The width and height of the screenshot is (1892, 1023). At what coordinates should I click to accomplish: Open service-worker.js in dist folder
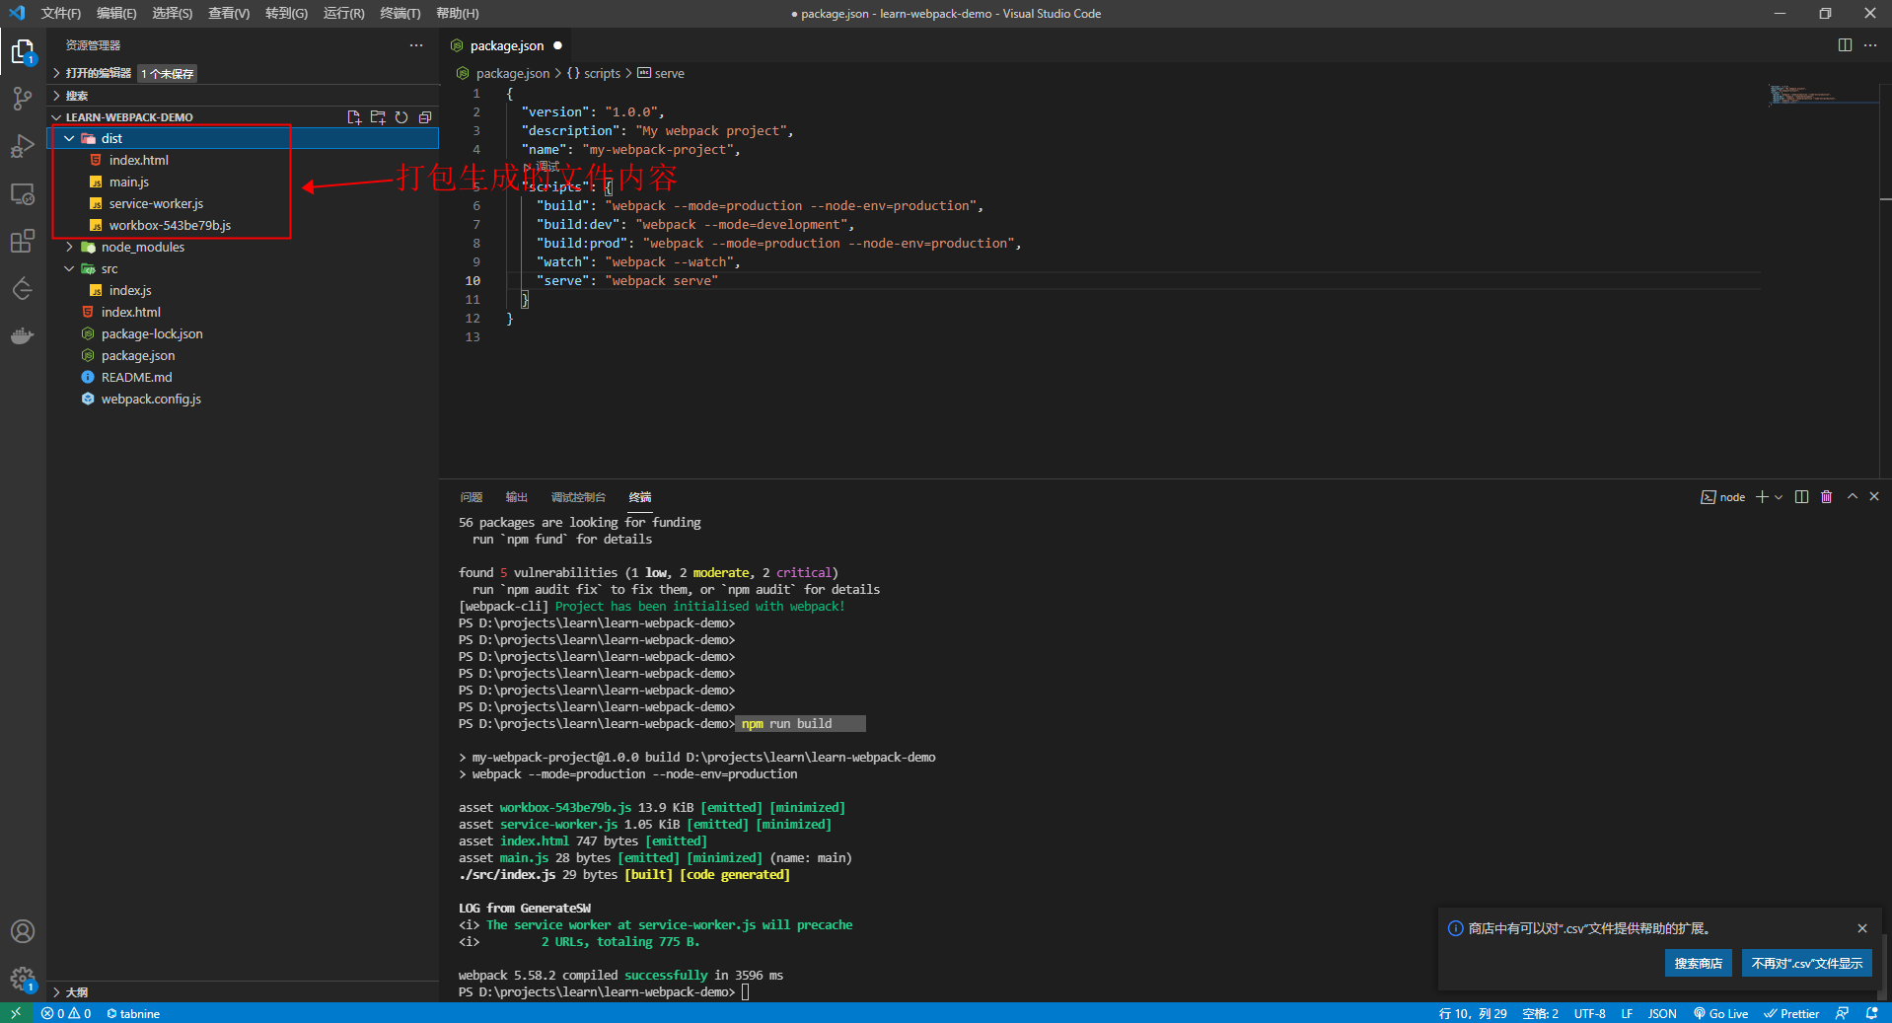coord(156,203)
